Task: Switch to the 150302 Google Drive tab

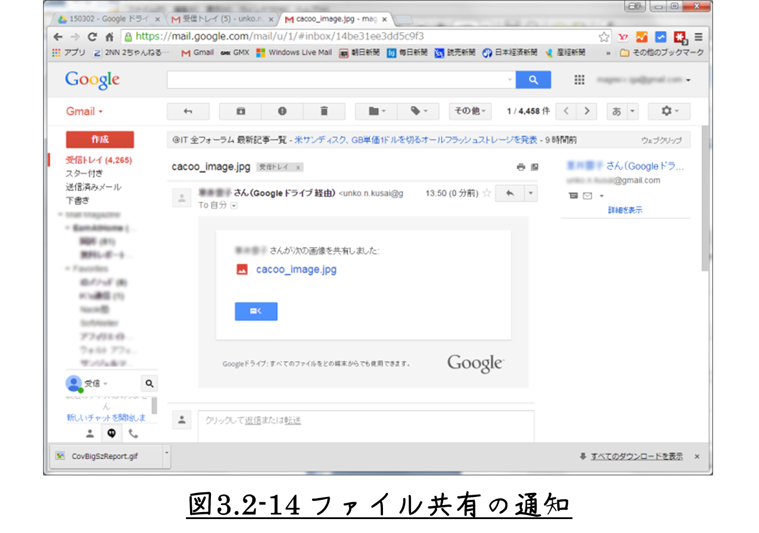Action: coord(109,19)
